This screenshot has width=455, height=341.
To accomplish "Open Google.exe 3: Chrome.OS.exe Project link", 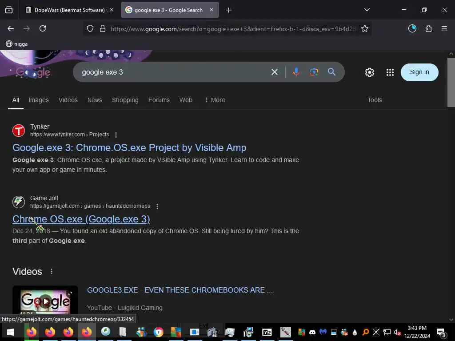I will tap(129, 147).
